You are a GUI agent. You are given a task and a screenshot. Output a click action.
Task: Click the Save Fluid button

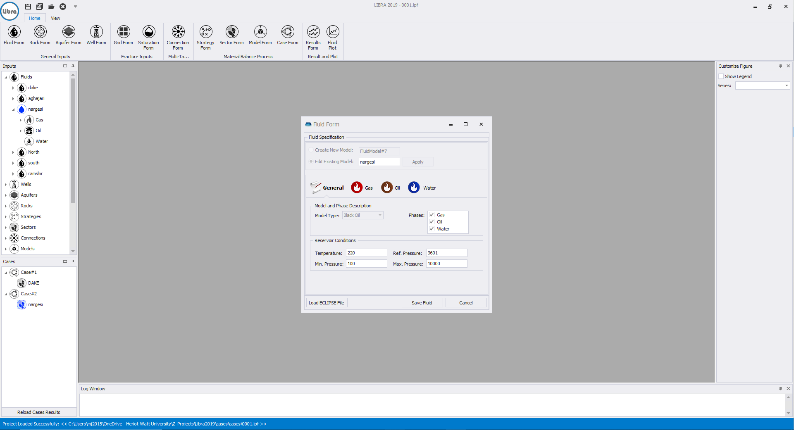point(422,302)
